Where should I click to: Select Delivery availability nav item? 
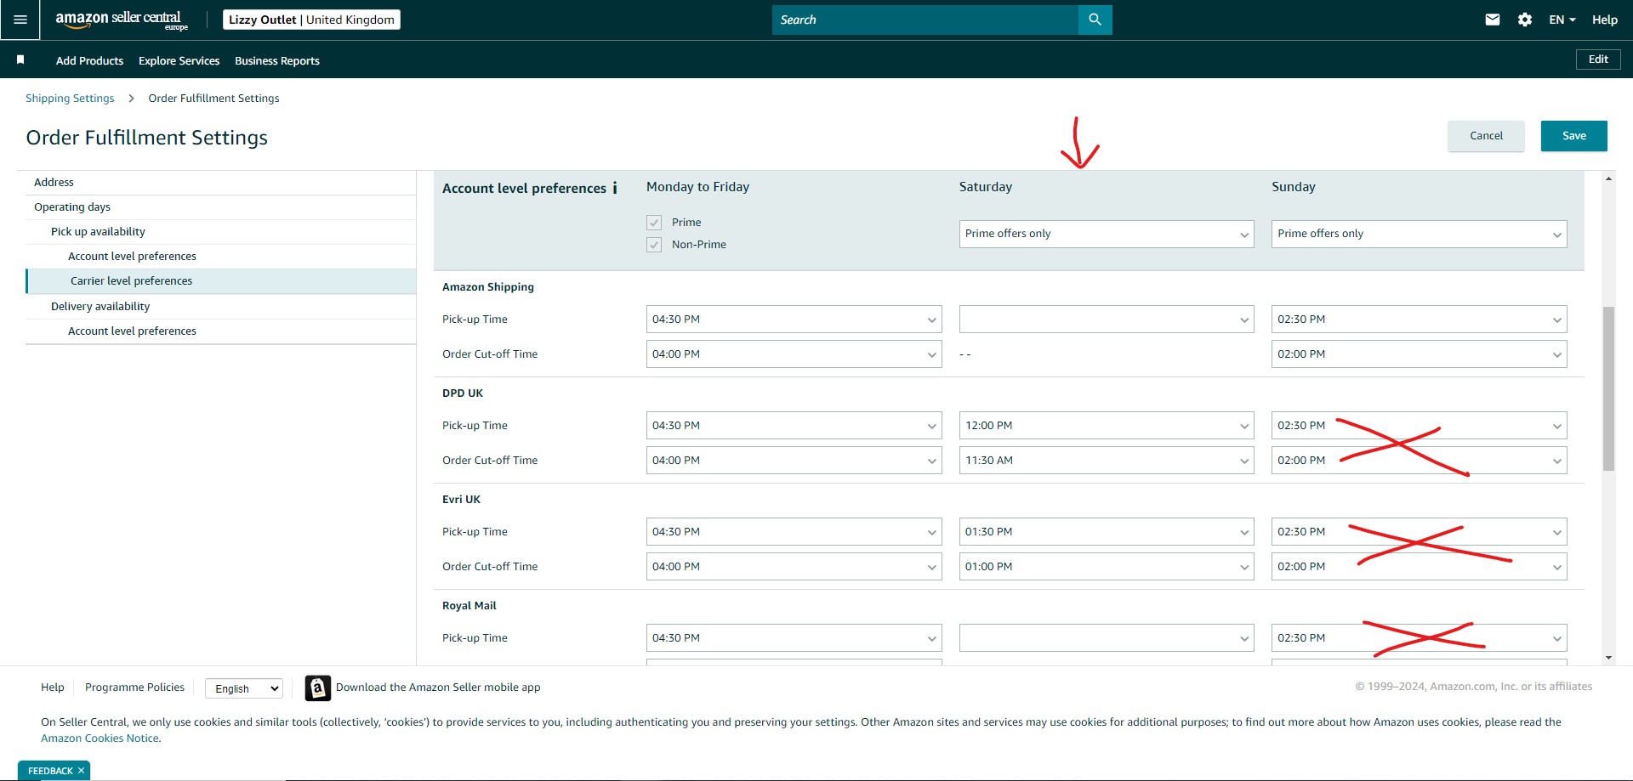(x=221, y=307)
